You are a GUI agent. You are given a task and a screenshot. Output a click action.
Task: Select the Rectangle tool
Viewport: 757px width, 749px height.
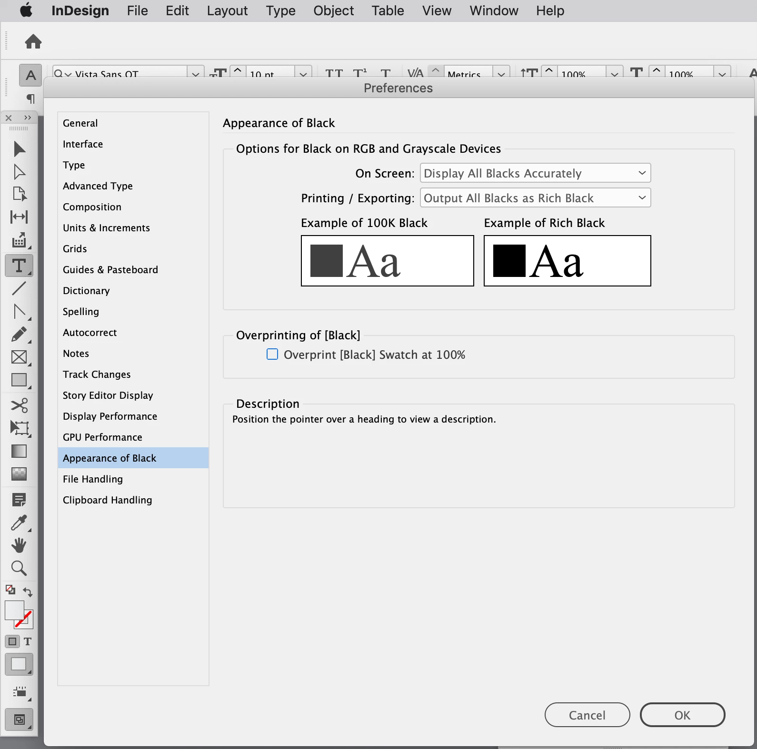(x=19, y=380)
